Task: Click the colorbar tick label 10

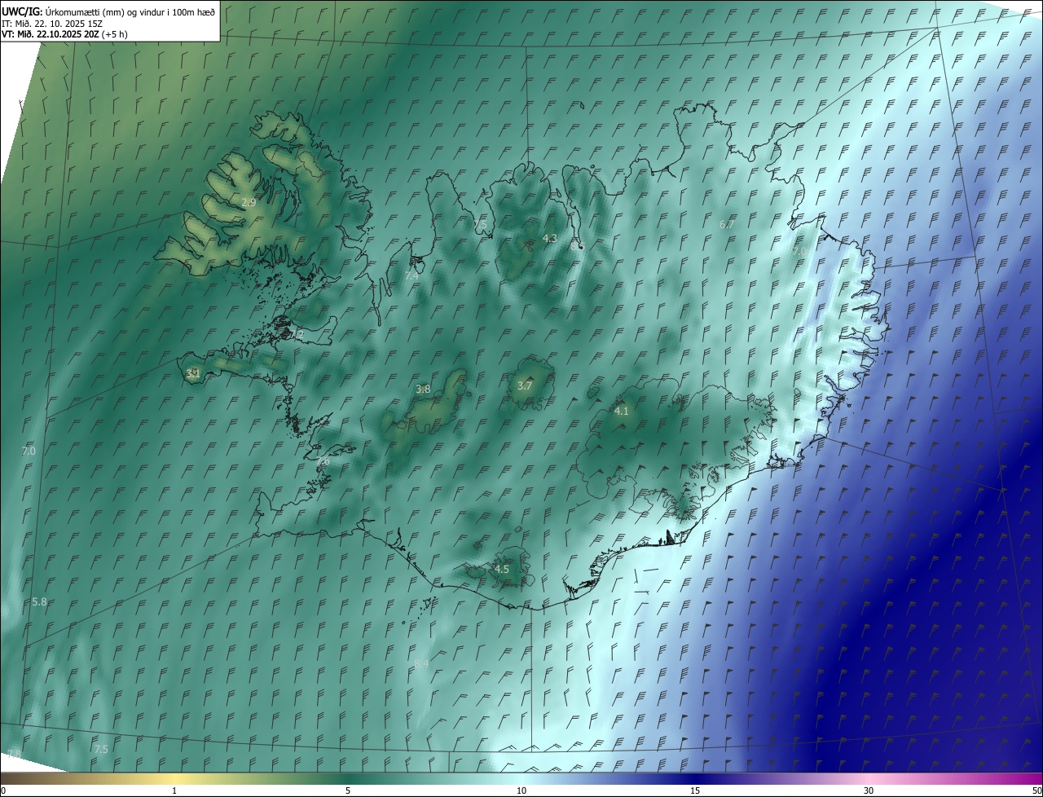Action: (521, 790)
